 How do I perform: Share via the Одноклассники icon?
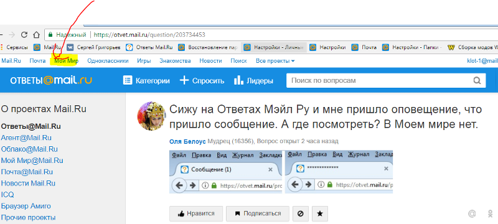[x=491, y=214]
